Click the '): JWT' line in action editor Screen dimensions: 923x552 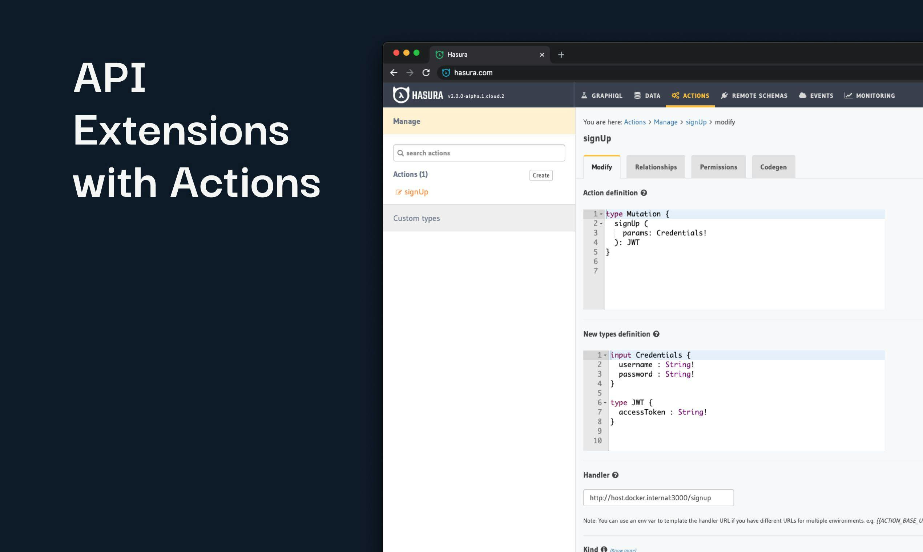pos(627,243)
